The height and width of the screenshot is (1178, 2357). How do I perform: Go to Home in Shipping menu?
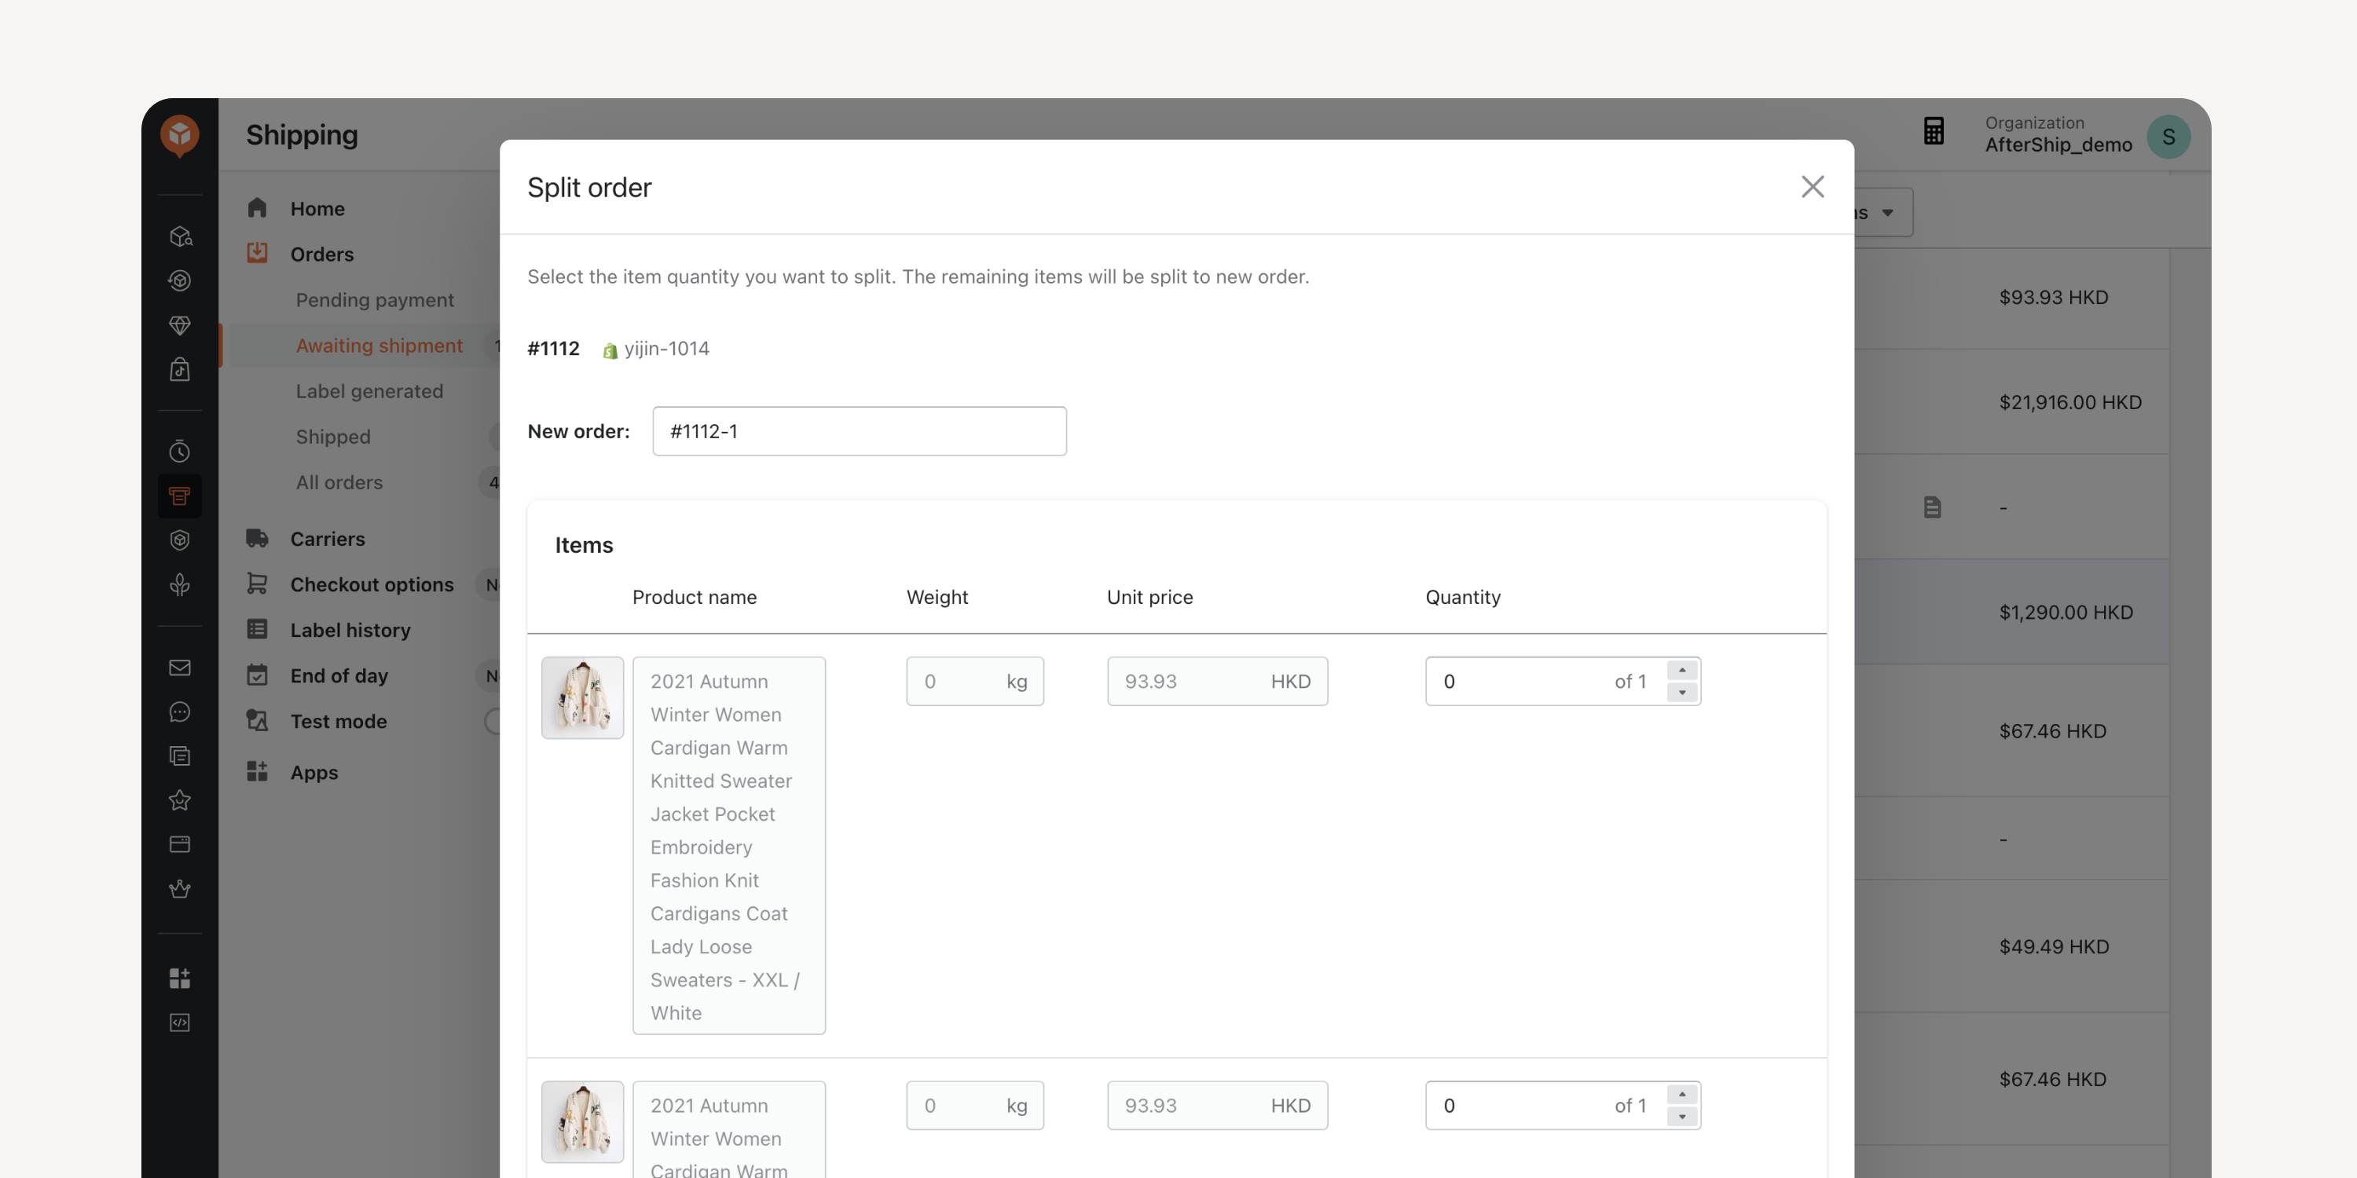(x=317, y=209)
